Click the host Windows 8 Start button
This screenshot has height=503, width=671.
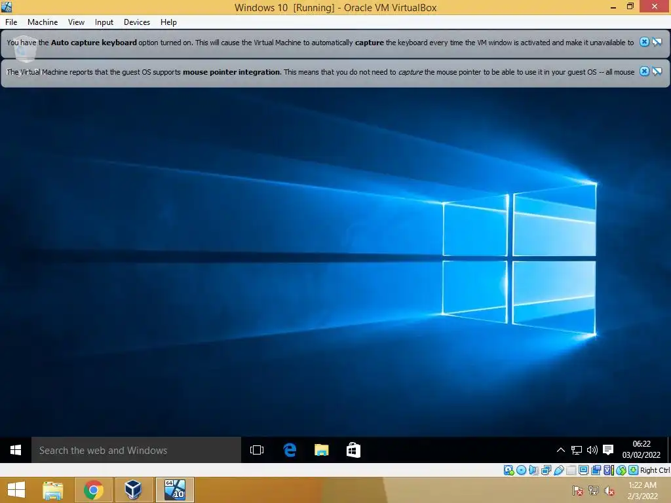pyautogui.click(x=16, y=490)
